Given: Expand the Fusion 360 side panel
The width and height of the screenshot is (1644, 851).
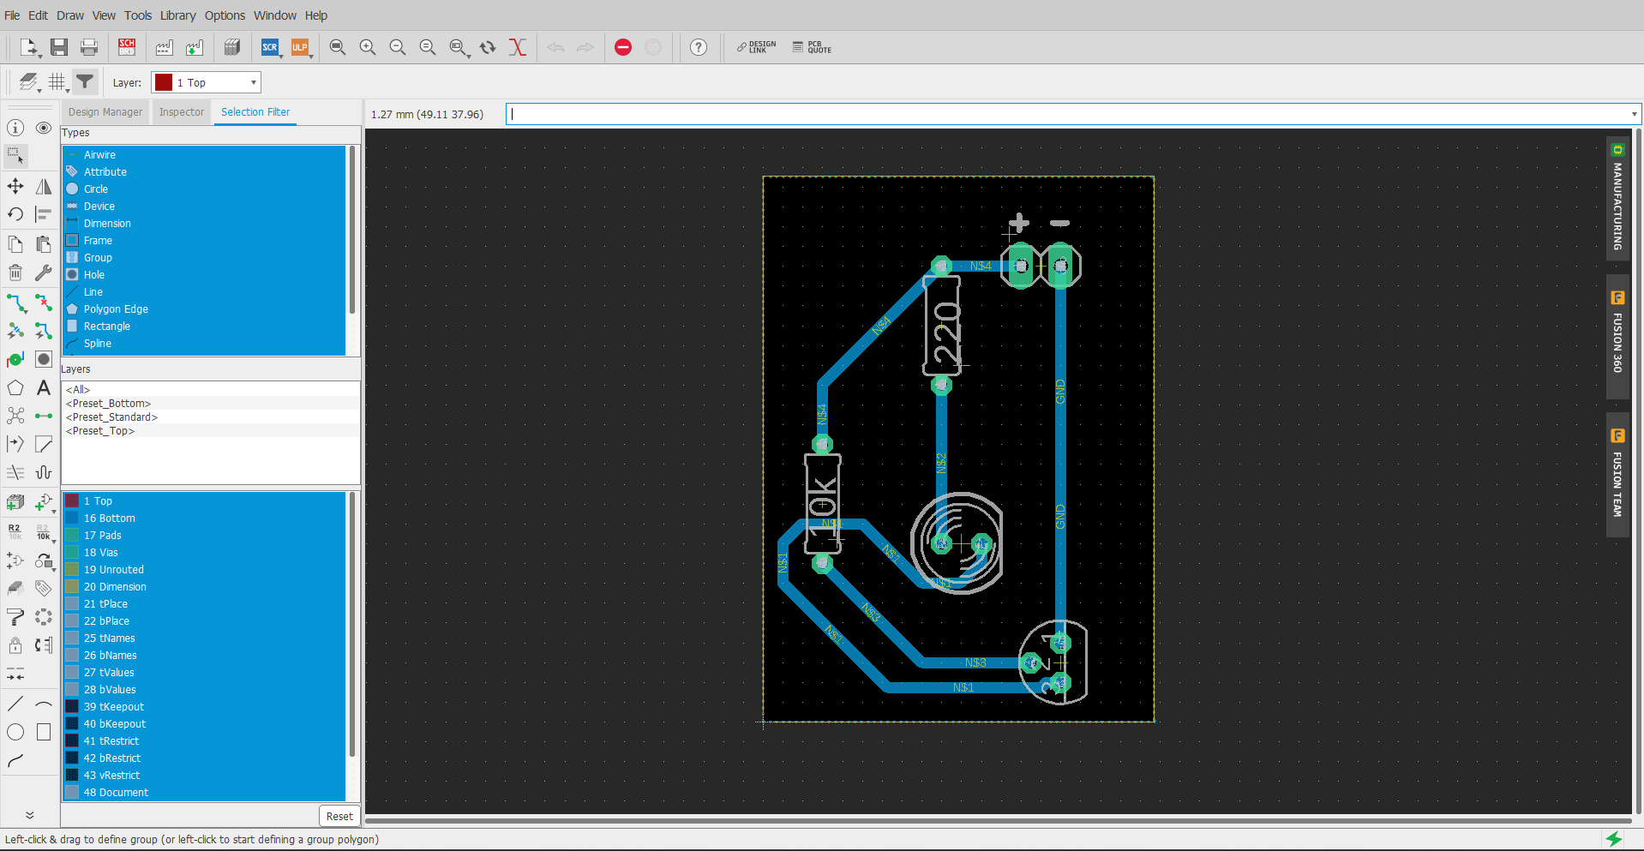Looking at the screenshot, I should tap(1617, 336).
